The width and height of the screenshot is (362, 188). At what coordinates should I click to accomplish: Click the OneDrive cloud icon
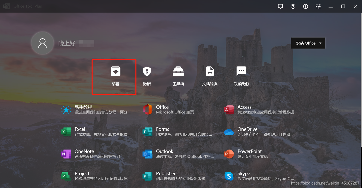229,132
